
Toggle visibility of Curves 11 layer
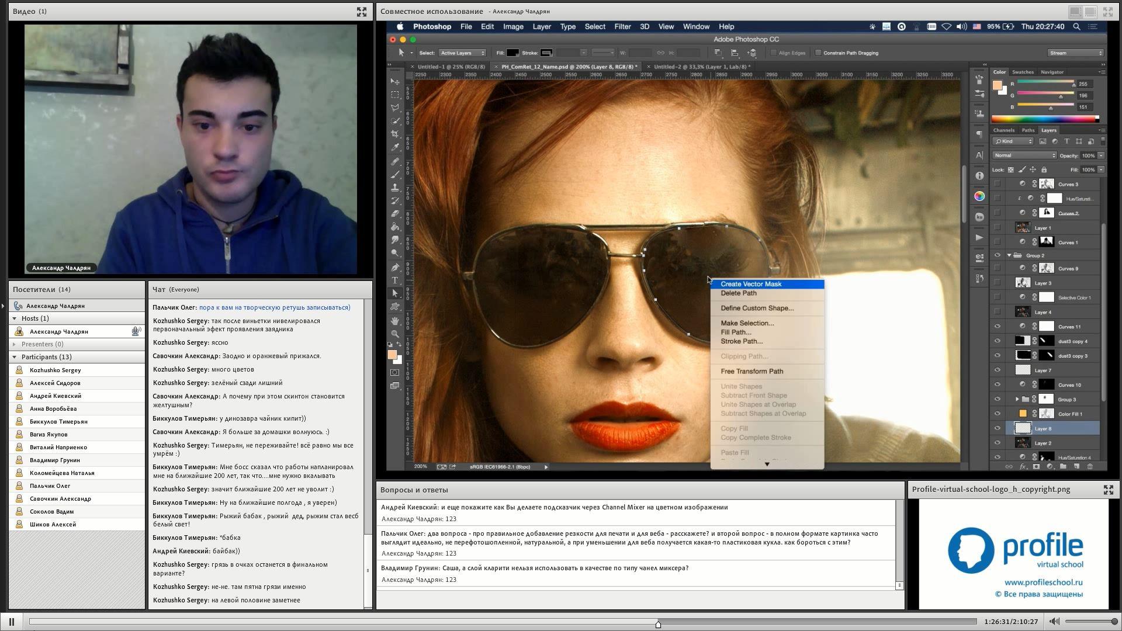tap(998, 327)
